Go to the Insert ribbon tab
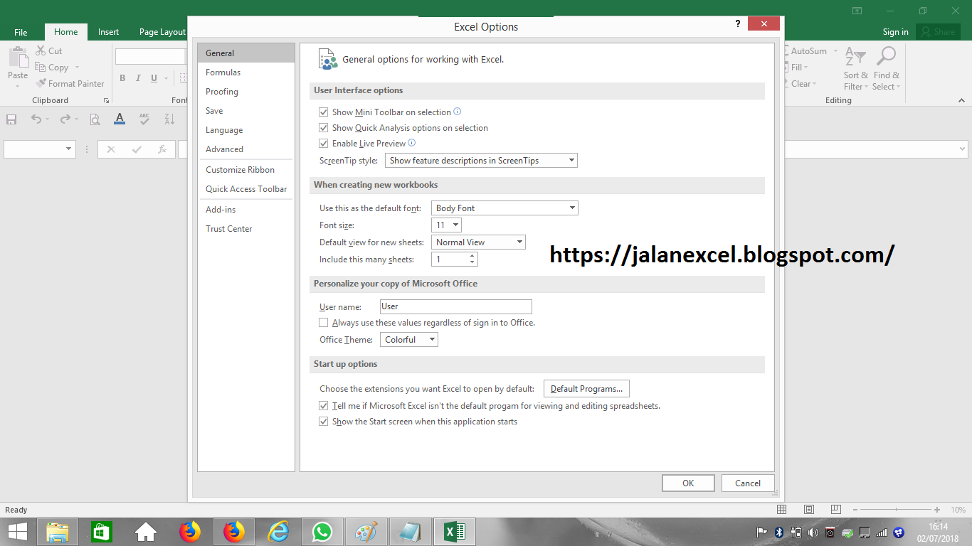Image resolution: width=972 pixels, height=546 pixels. coord(108,31)
